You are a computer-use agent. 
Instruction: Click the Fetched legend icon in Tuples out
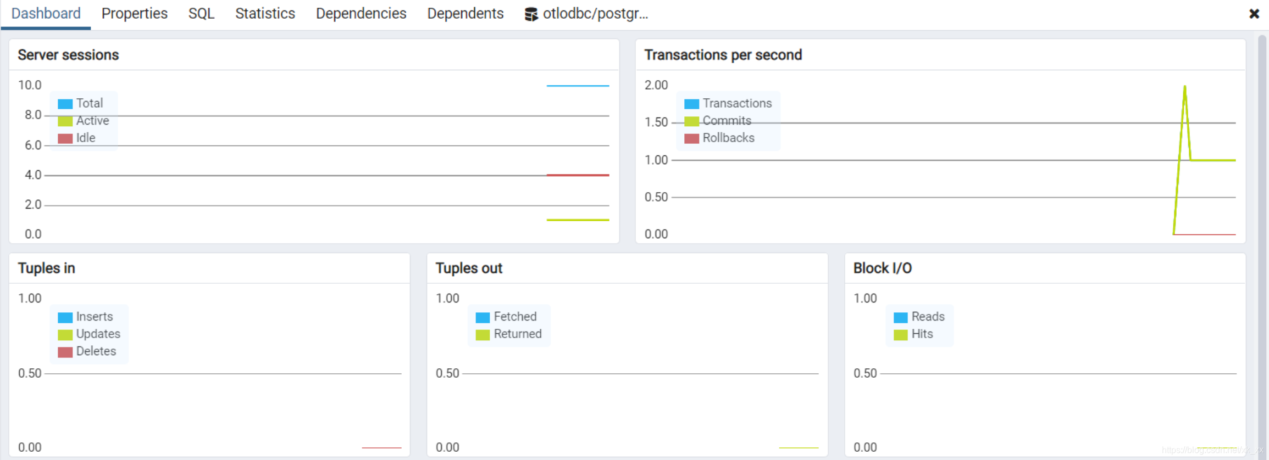tap(482, 317)
